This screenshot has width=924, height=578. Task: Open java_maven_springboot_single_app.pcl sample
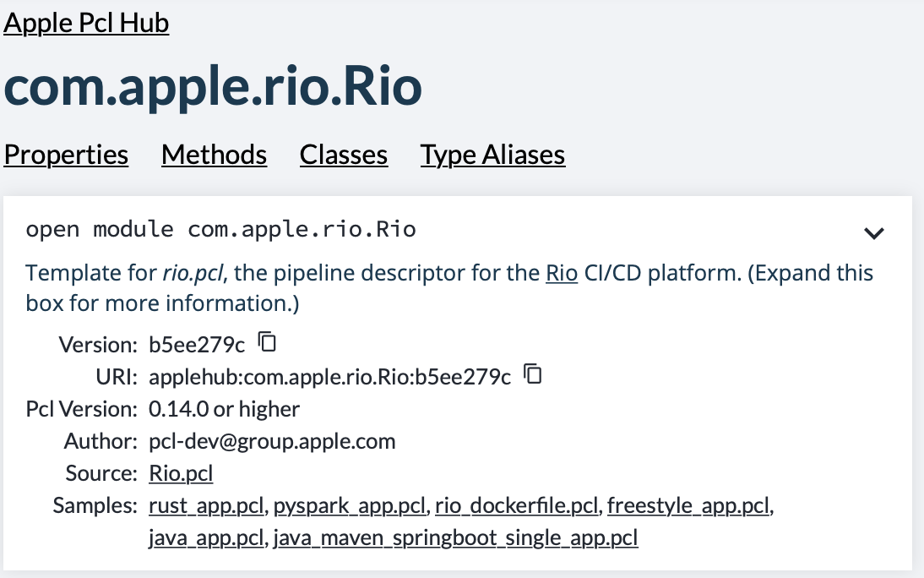455,537
